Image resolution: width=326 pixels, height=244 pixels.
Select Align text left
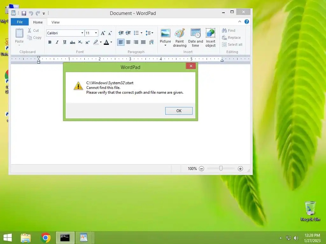[121, 42]
